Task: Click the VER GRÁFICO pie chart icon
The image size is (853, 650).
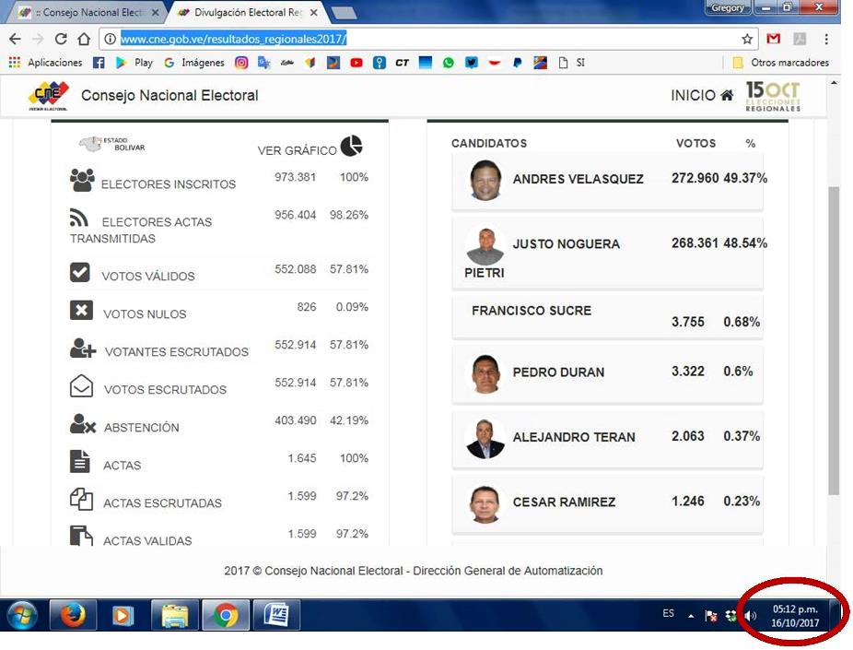Action: tap(351, 147)
